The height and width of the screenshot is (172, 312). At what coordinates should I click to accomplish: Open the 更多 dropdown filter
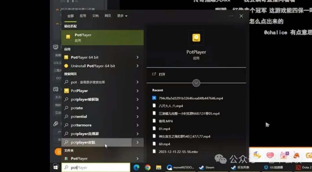click(122, 16)
